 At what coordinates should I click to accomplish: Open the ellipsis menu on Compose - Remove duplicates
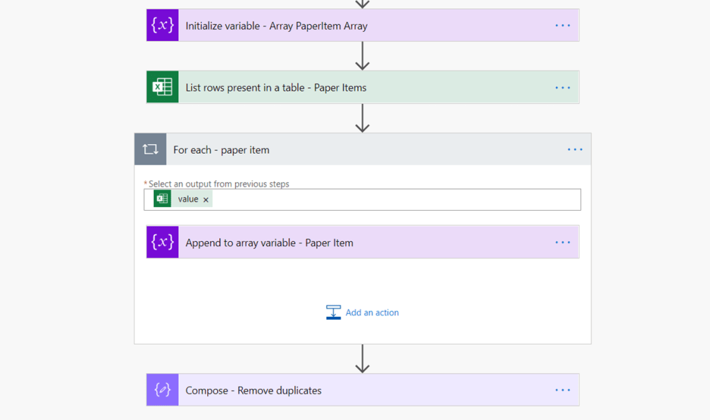[563, 390]
